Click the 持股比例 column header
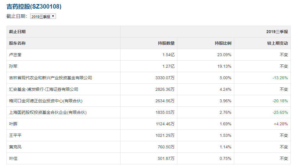 click(x=223, y=43)
